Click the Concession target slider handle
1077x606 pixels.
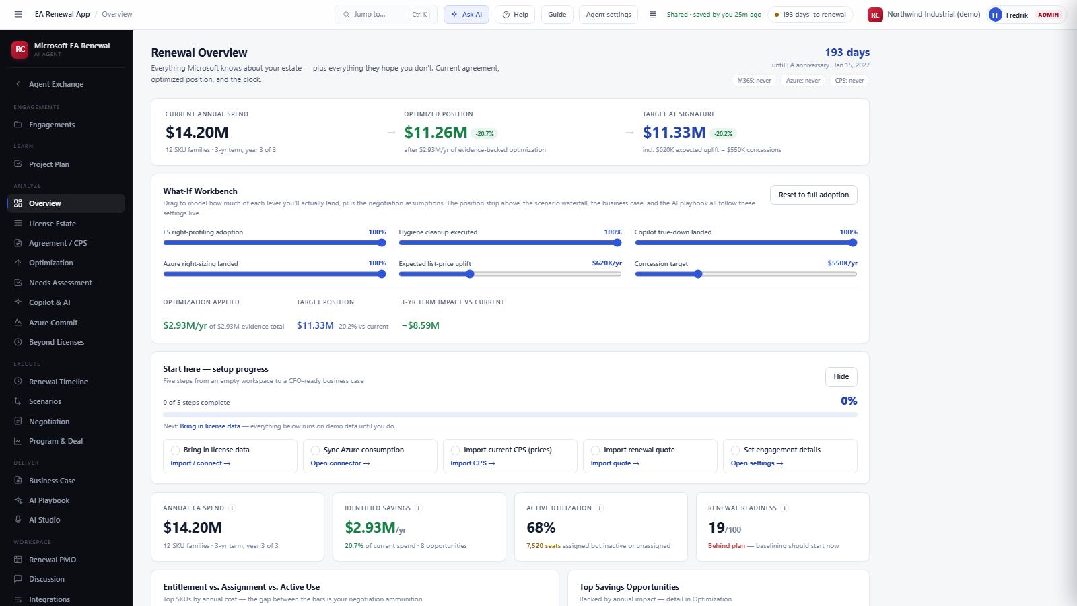click(x=698, y=274)
